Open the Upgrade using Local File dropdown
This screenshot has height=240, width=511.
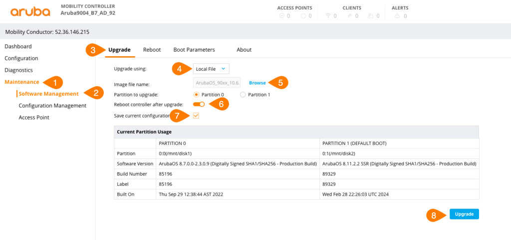[211, 69]
